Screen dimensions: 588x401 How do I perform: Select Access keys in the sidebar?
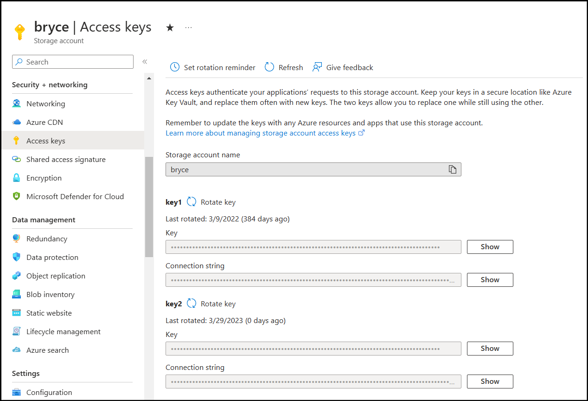point(72,141)
